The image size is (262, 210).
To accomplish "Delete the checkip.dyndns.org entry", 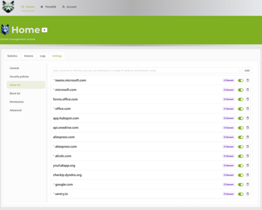I will (x=247, y=175).
